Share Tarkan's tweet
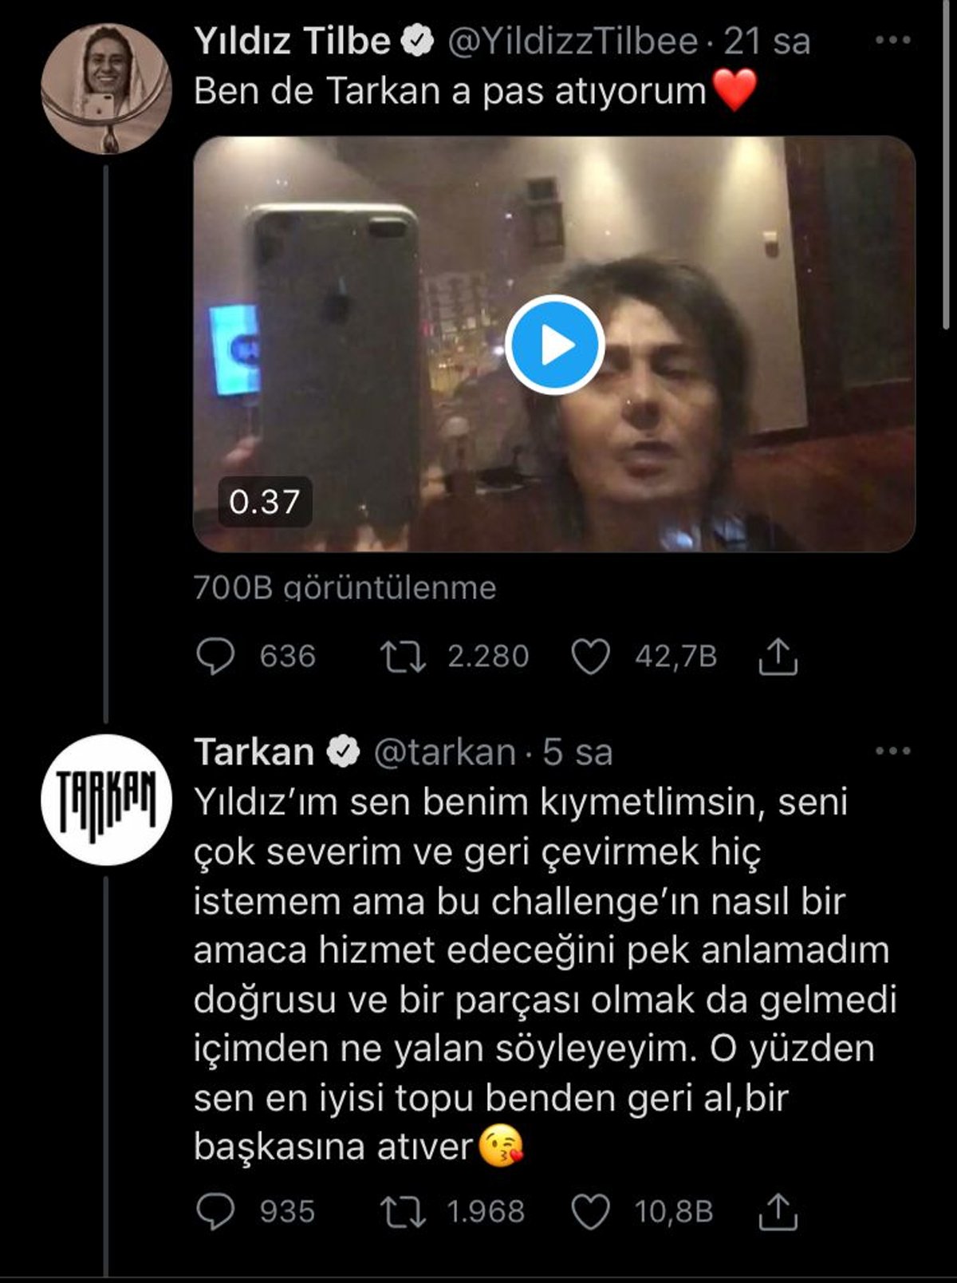957x1283 pixels. coord(778,1212)
